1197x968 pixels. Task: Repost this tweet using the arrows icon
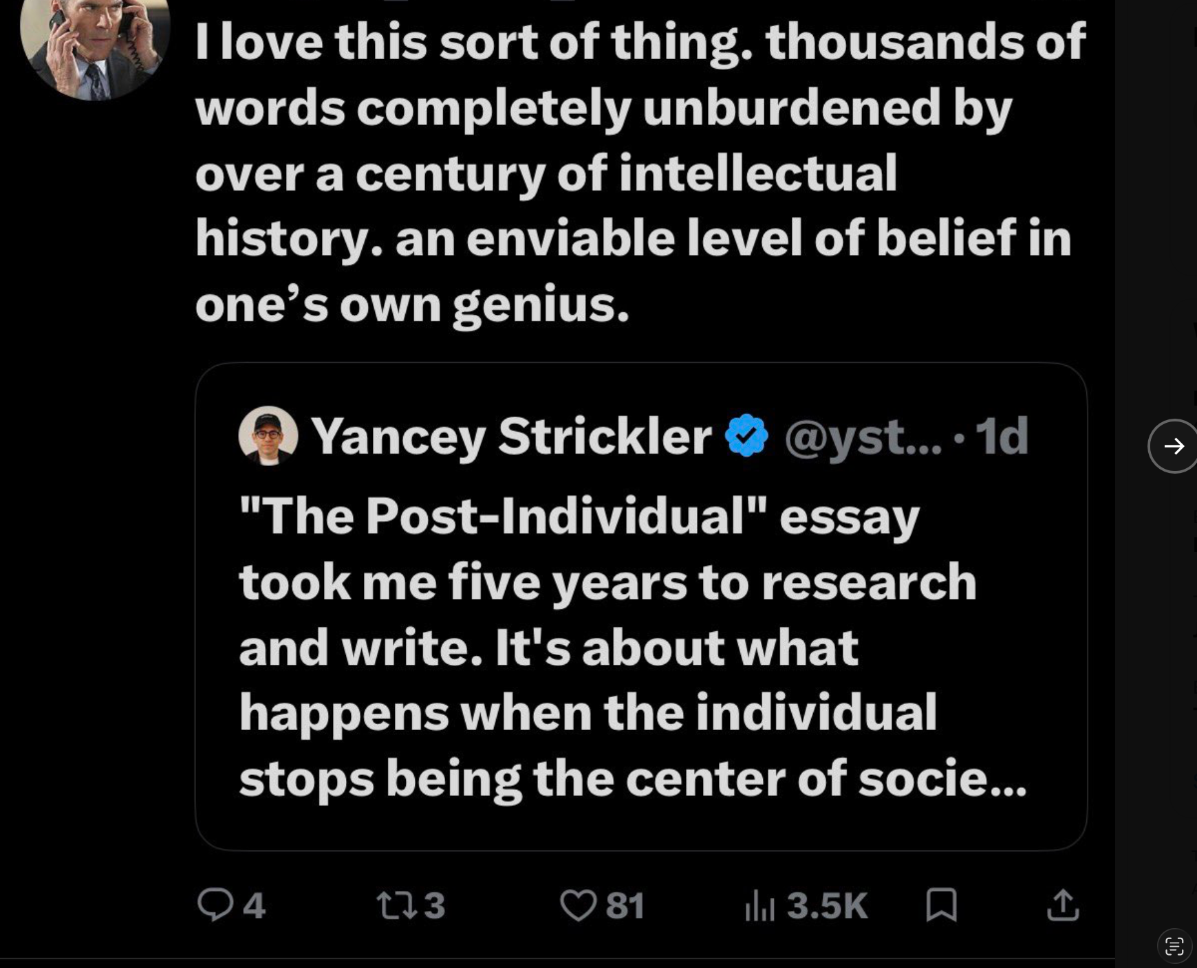click(x=397, y=905)
